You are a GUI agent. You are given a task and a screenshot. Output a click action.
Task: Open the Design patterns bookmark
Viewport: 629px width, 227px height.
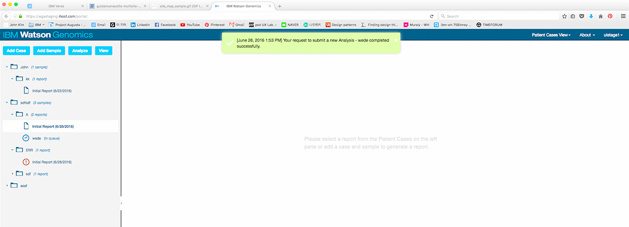click(x=341, y=25)
